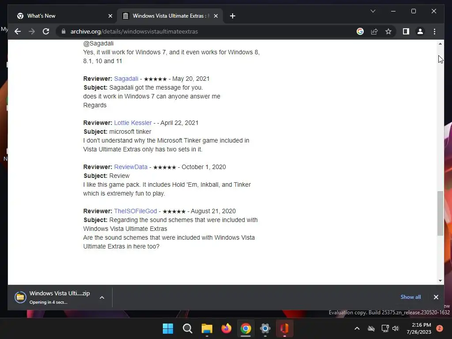The width and height of the screenshot is (452, 339).
Task: Open the volume control in the tray
Action: [395, 328]
